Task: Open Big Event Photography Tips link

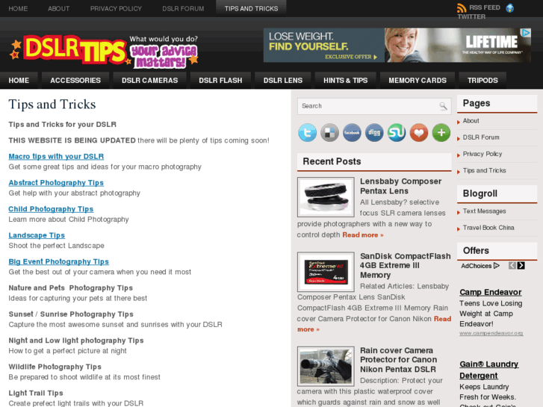Action: [x=58, y=262]
